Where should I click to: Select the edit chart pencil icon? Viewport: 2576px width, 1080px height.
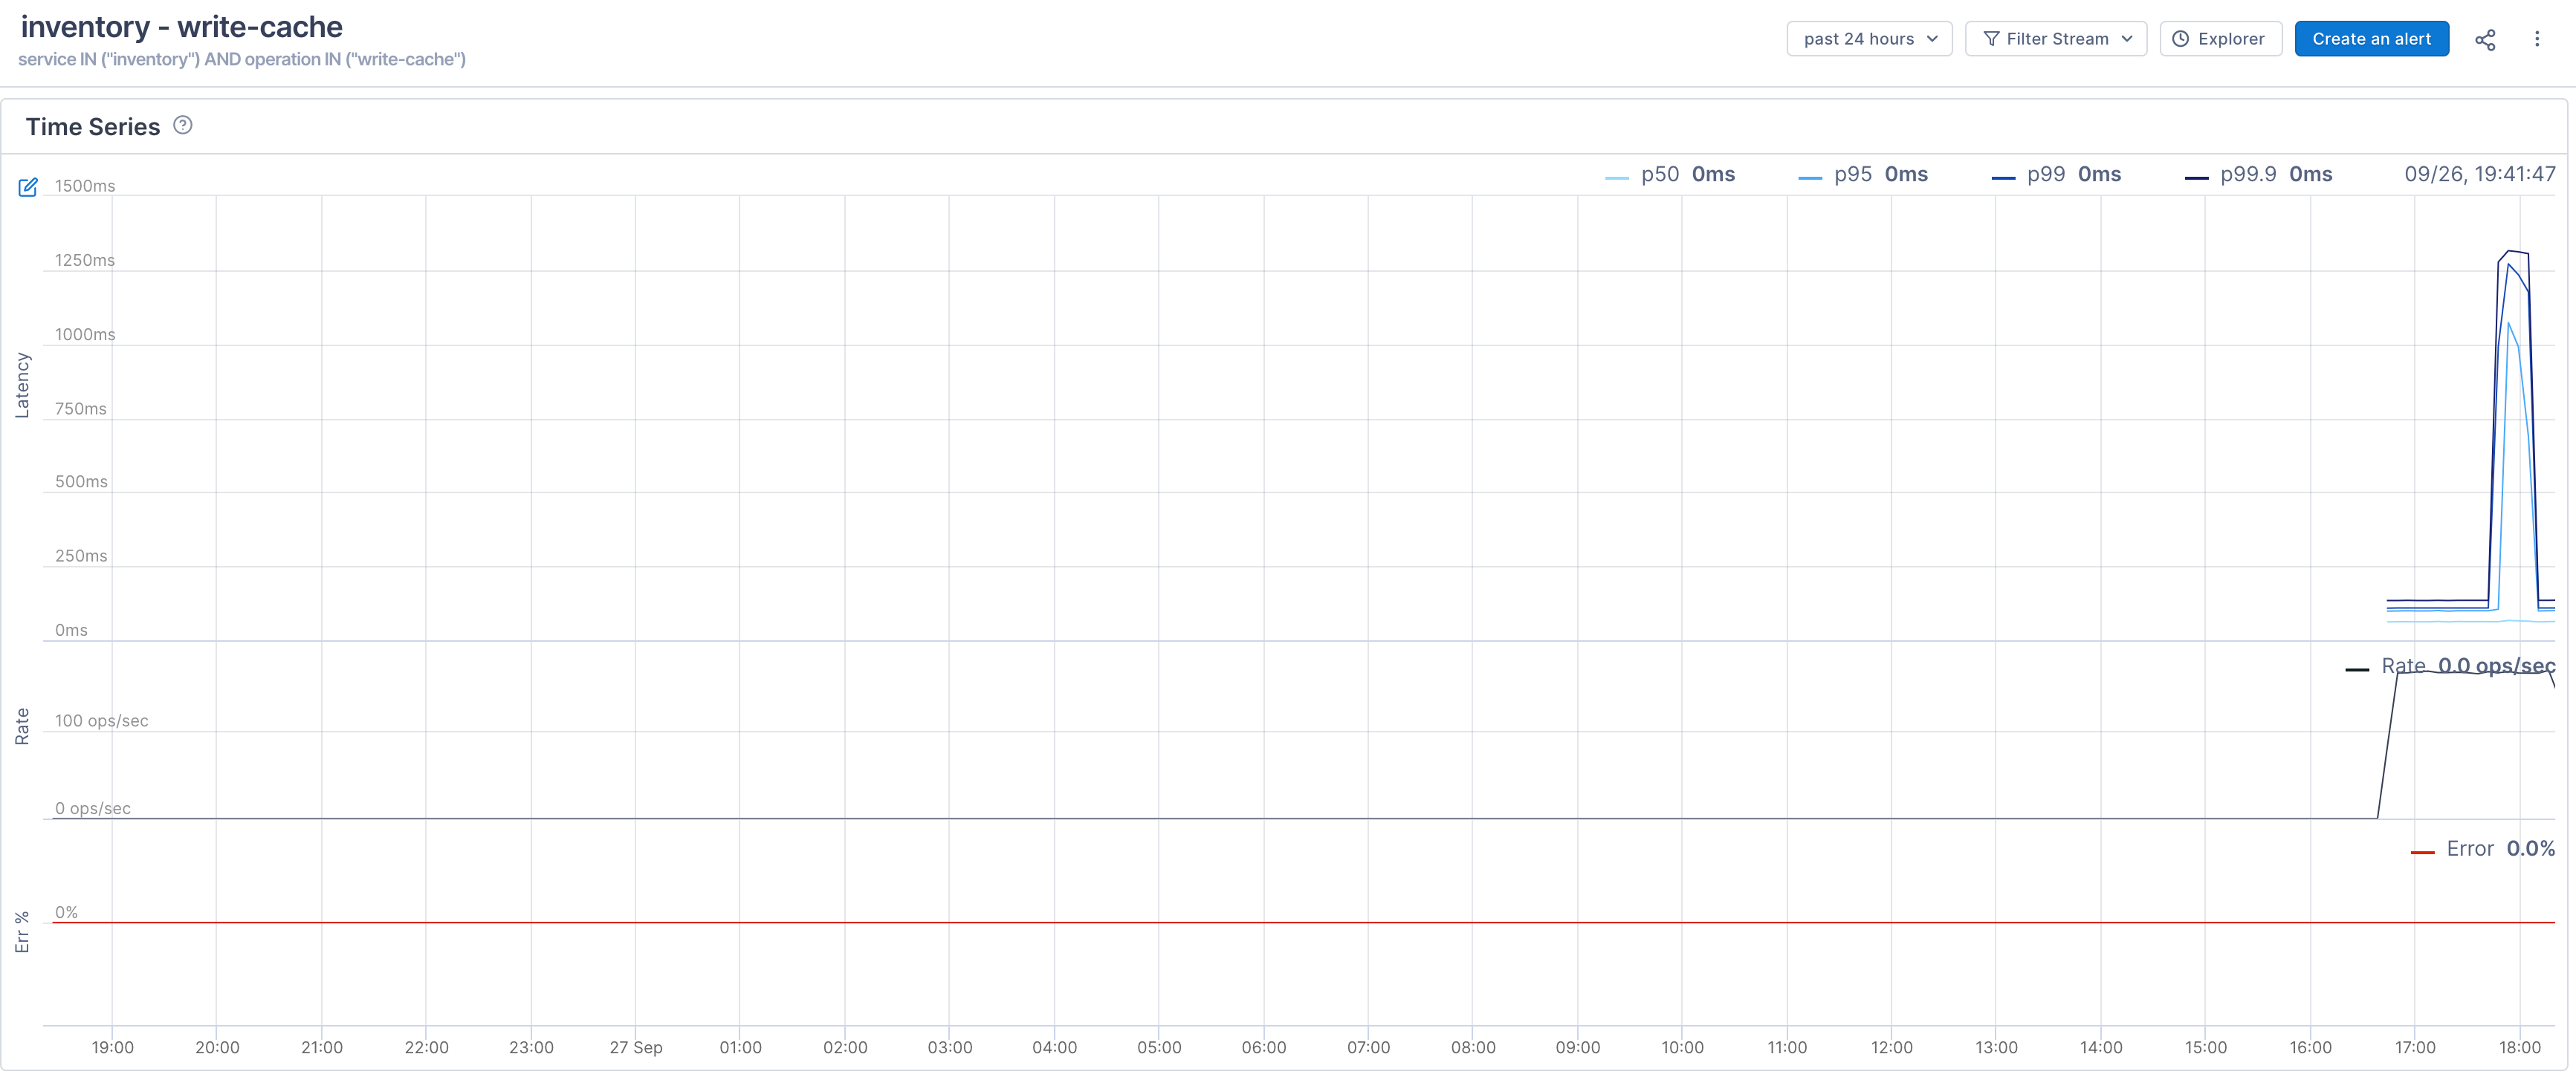pos(28,187)
